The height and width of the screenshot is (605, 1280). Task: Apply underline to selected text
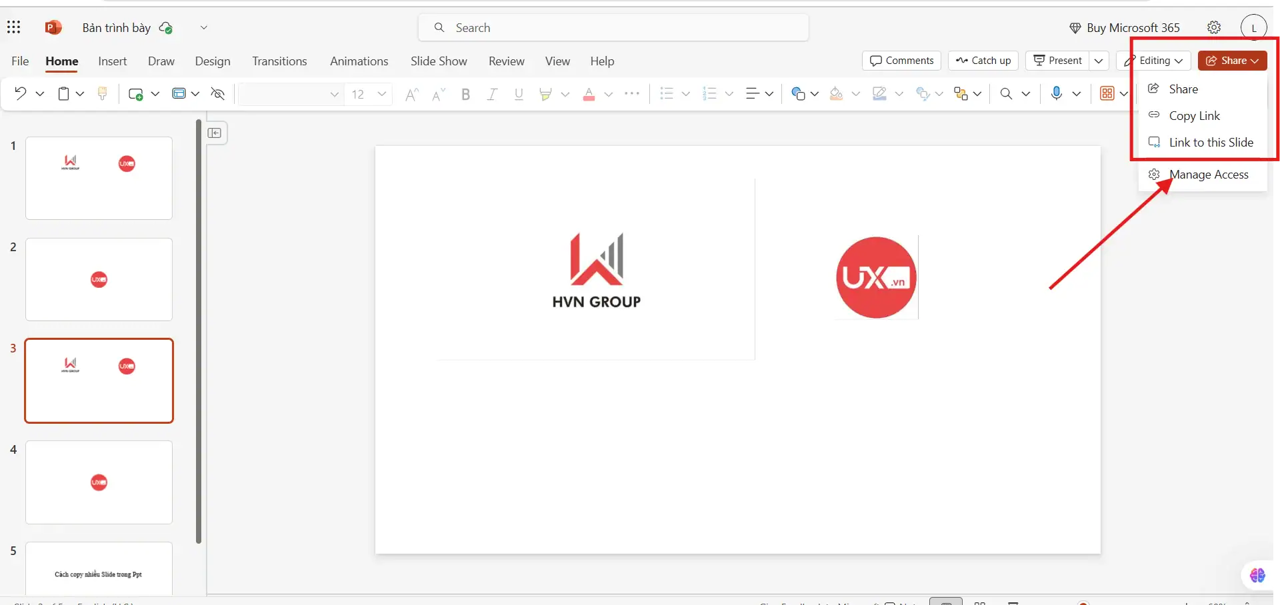tap(519, 93)
